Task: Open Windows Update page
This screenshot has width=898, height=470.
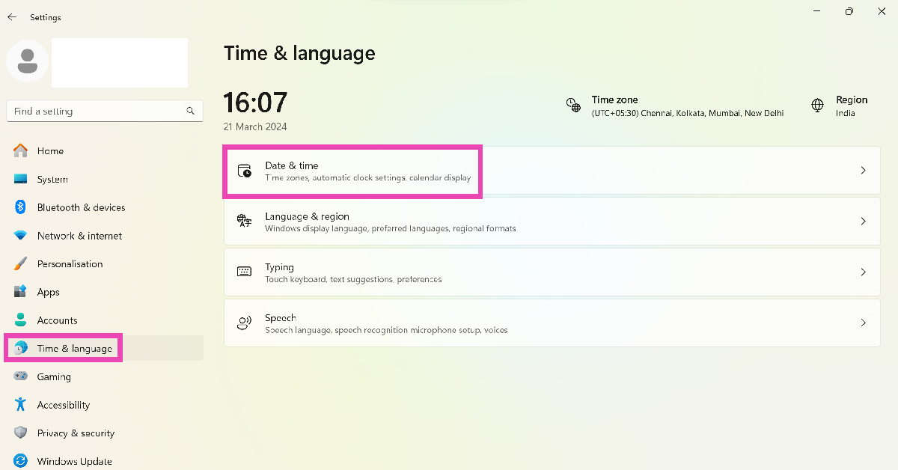Action: (104, 461)
